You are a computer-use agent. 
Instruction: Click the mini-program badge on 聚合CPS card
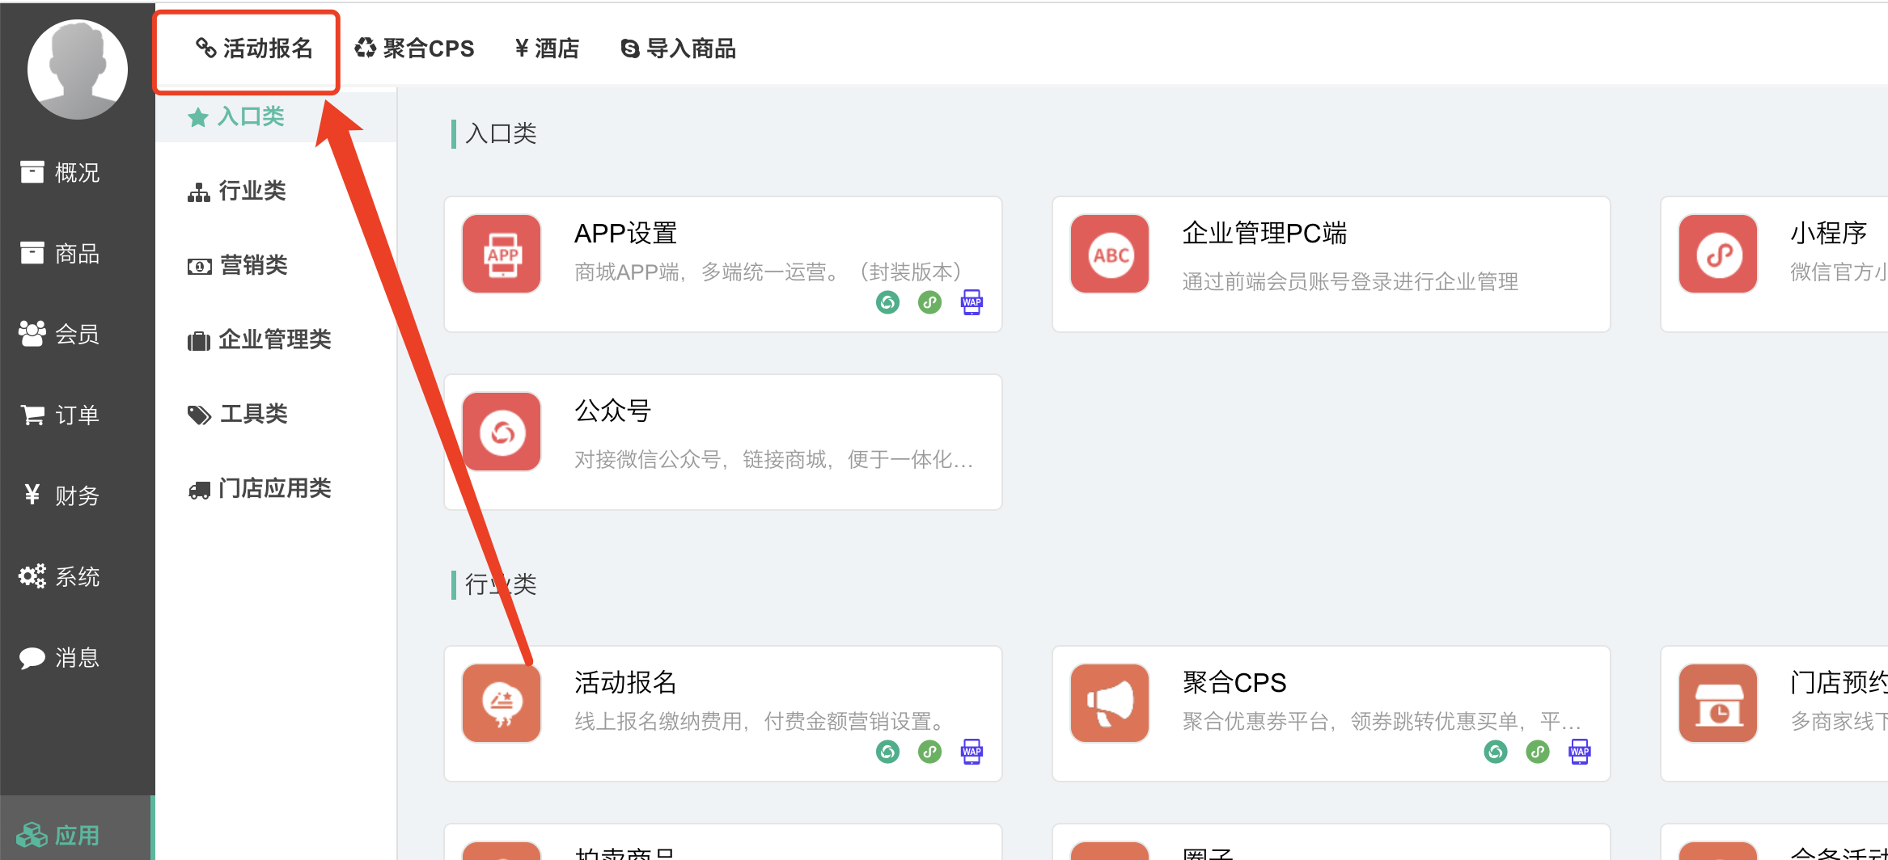[x=1538, y=752]
